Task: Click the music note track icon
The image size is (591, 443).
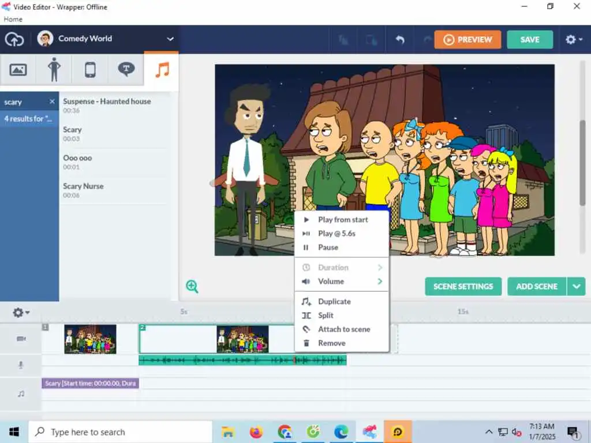Action: coord(21,393)
